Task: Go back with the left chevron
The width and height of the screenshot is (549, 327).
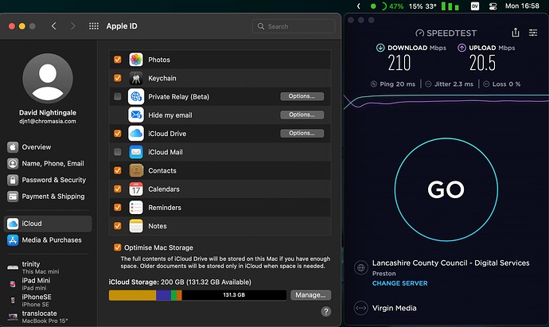Action: click(53, 26)
